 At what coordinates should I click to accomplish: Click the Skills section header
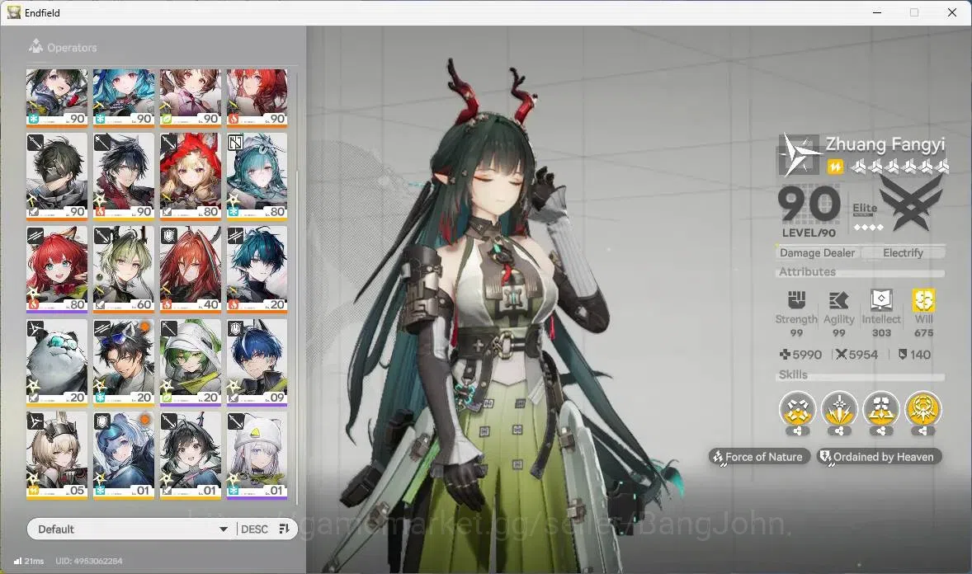[793, 374]
